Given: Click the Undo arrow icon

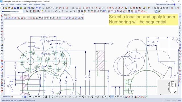Looking at the screenshot, I should coord(37,8).
